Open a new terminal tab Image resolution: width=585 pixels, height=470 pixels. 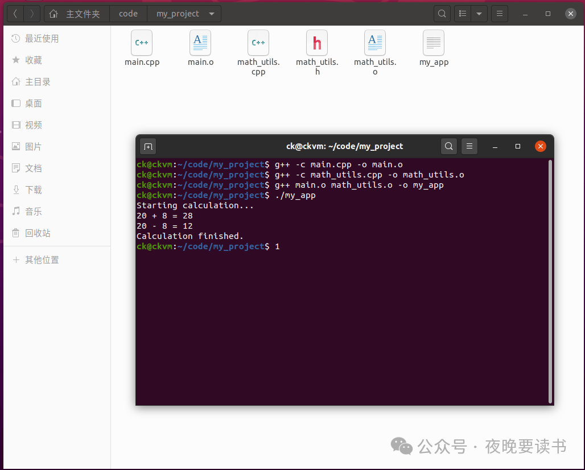tap(148, 147)
